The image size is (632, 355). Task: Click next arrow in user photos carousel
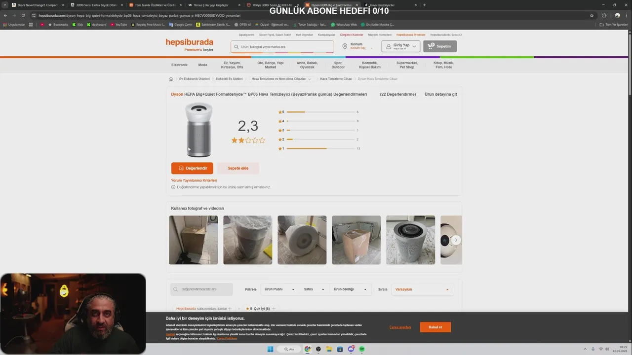(456, 240)
